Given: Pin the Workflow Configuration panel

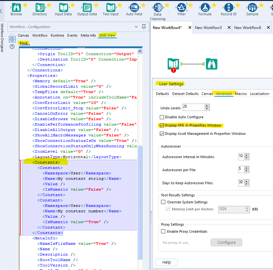Looking at the screenshot, I should (144, 26).
